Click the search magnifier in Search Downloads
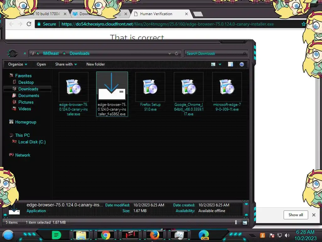This screenshot has height=242, width=322. [244, 54]
